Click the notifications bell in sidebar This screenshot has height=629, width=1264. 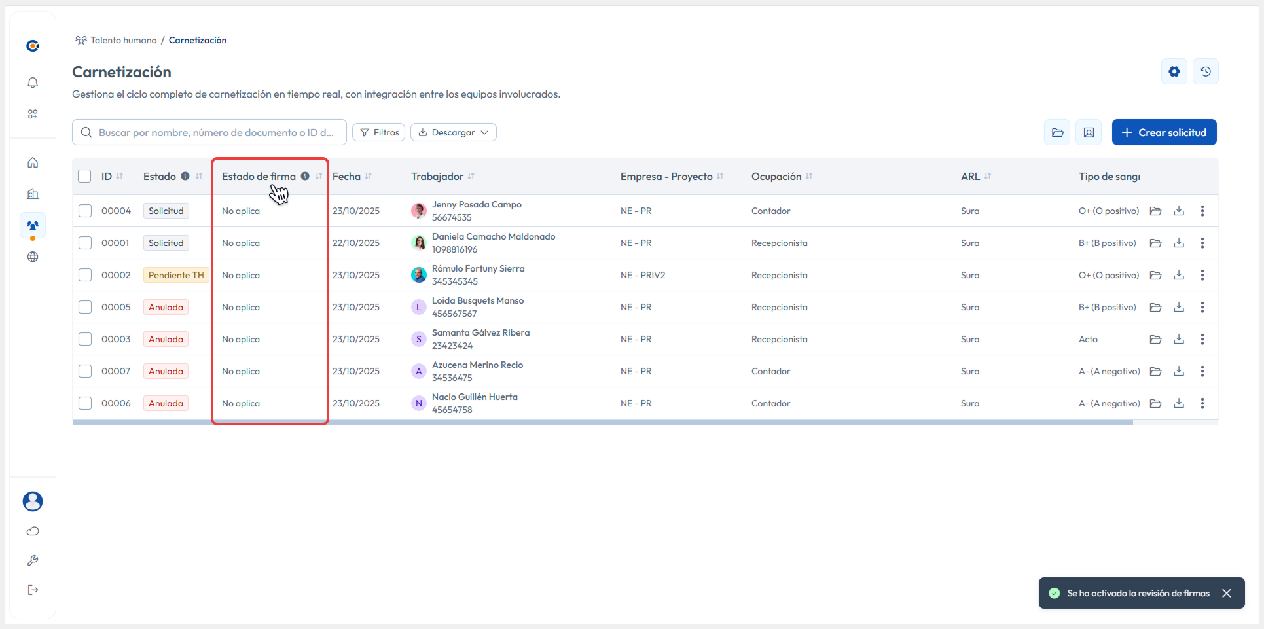[33, 82]
